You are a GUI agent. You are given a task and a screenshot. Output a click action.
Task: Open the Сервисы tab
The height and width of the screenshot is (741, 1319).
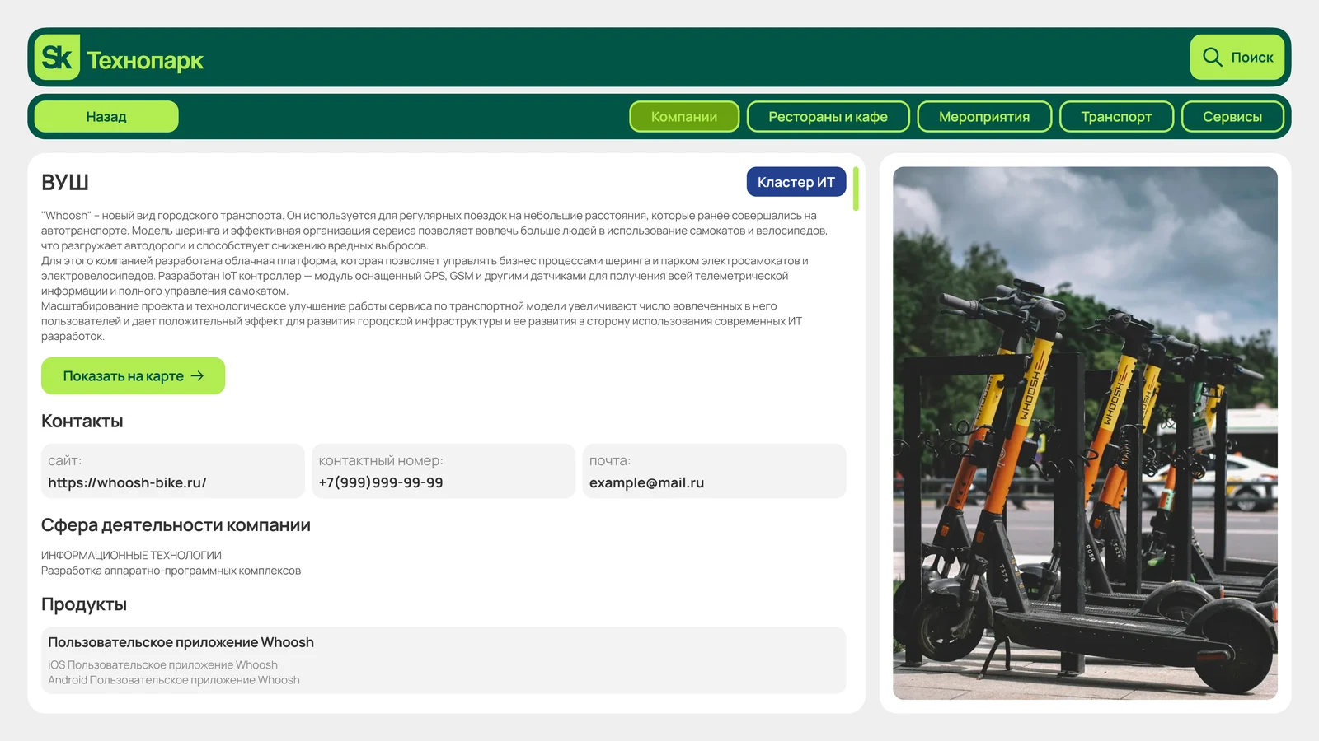pos(1232,116)
